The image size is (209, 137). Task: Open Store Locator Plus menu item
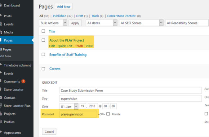17,106
